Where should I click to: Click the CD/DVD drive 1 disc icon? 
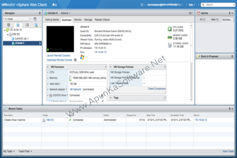click(x=51, y=96)
